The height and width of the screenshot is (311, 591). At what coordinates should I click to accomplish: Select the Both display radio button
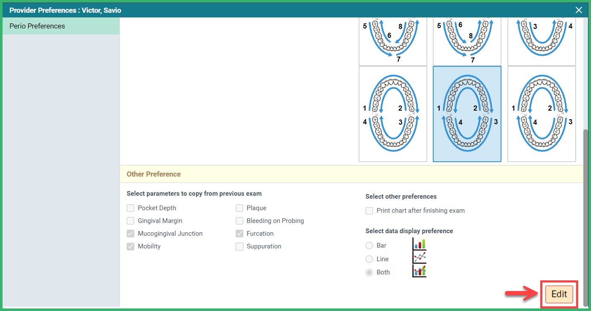(369, 272)
